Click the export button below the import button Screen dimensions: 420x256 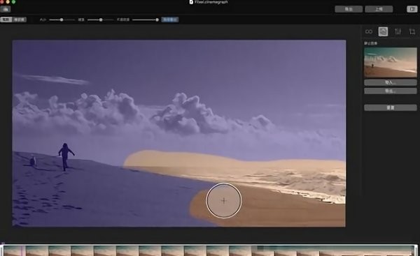(391, 91)
